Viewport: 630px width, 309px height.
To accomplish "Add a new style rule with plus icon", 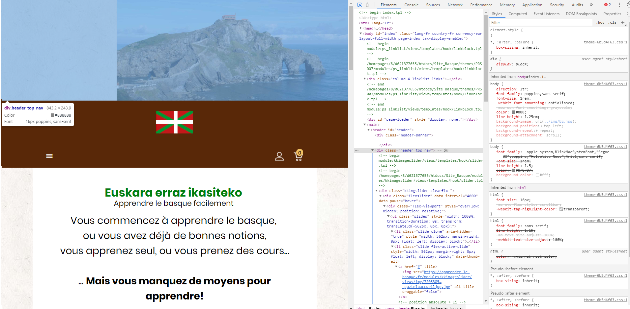I will point(623,22).
